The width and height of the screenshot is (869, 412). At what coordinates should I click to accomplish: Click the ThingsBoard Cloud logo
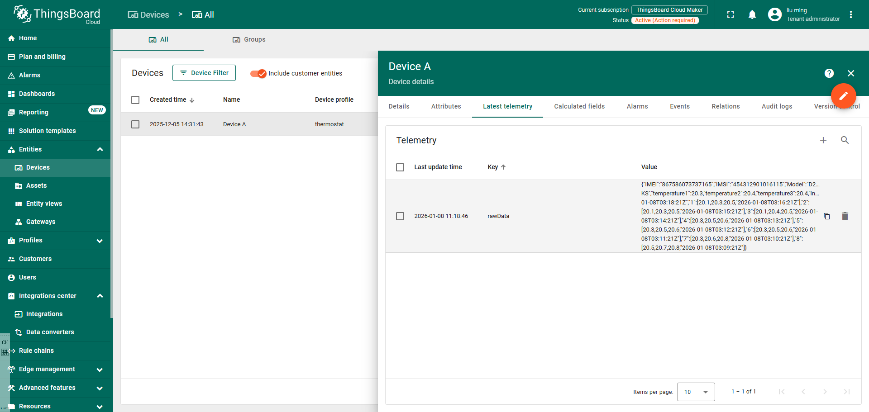click(57, 14)
